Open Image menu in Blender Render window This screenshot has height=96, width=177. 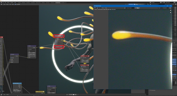coord(106,8)
